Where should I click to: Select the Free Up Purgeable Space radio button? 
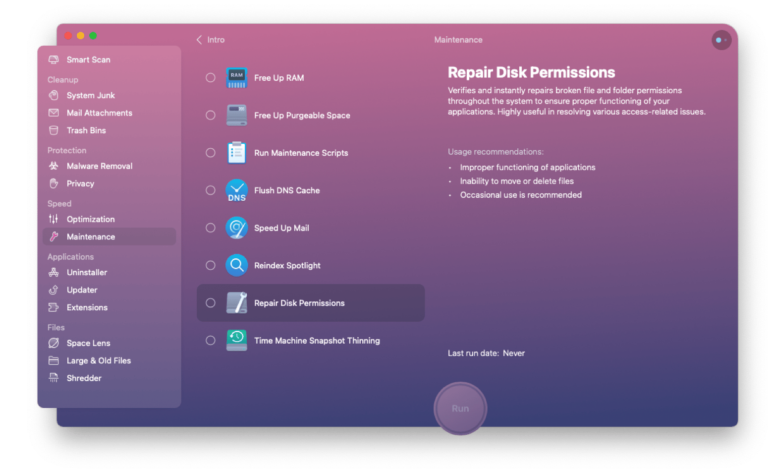pos(211,115)
